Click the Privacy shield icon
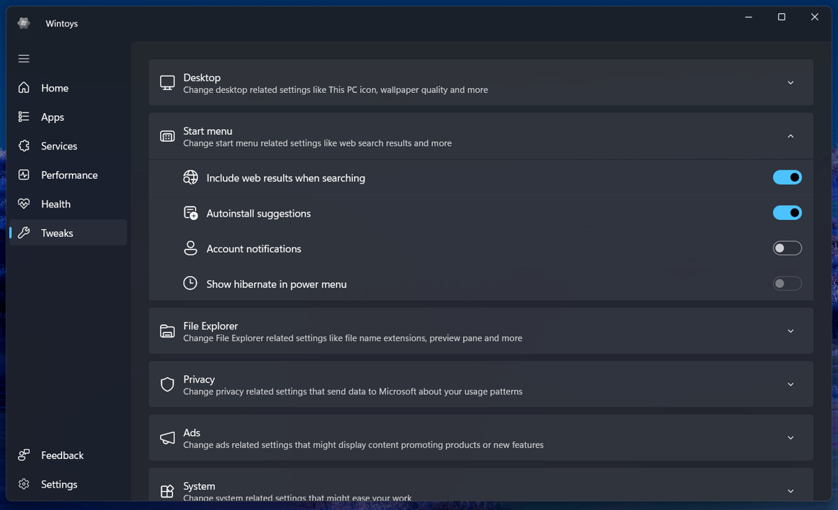Screen dimensions: 838x510 [x=167, y=384]
